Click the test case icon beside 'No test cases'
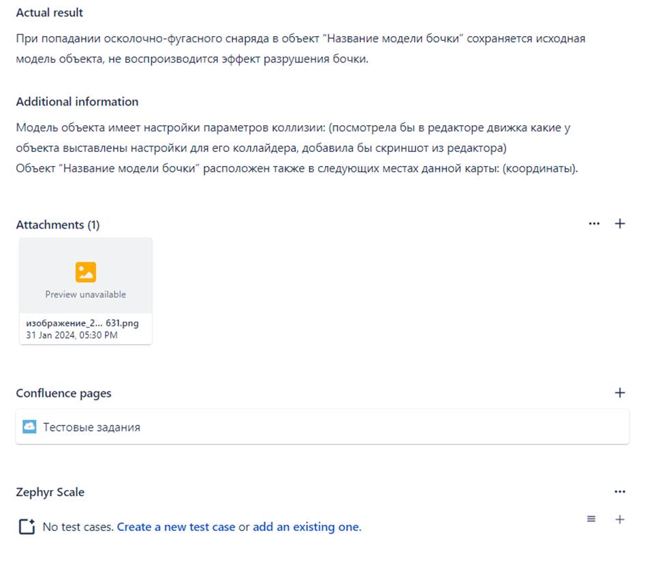Viewport: 648px width, 586px height. 27,527
